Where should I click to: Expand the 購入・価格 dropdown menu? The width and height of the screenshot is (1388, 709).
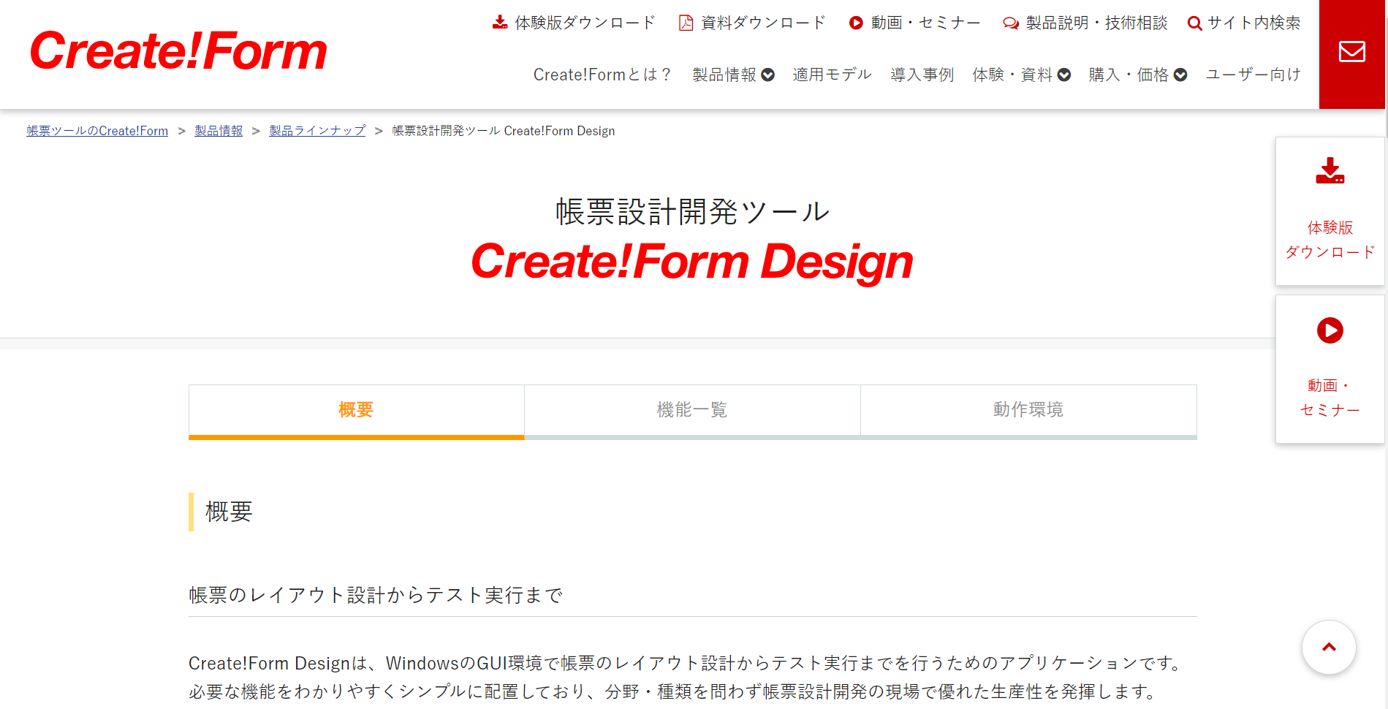tap(1180, 74)
